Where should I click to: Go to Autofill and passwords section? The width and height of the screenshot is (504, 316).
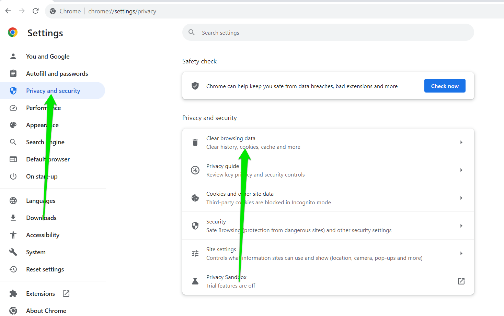click(53, 74)
